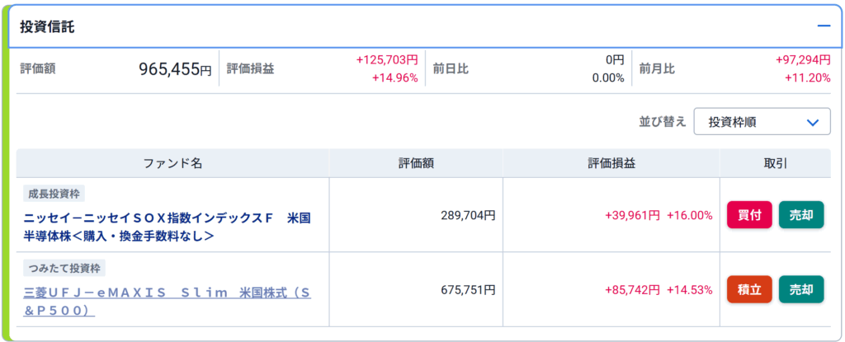Viewport: 845px width, 342px height.
Task: Open 三菱UFJ eMAXIS Slim 米国株式 link
Action: click(x=167, y=301)
